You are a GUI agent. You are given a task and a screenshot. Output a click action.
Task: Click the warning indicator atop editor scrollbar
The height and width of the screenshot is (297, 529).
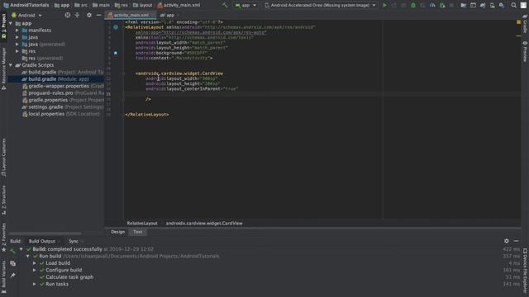[518, 22]
